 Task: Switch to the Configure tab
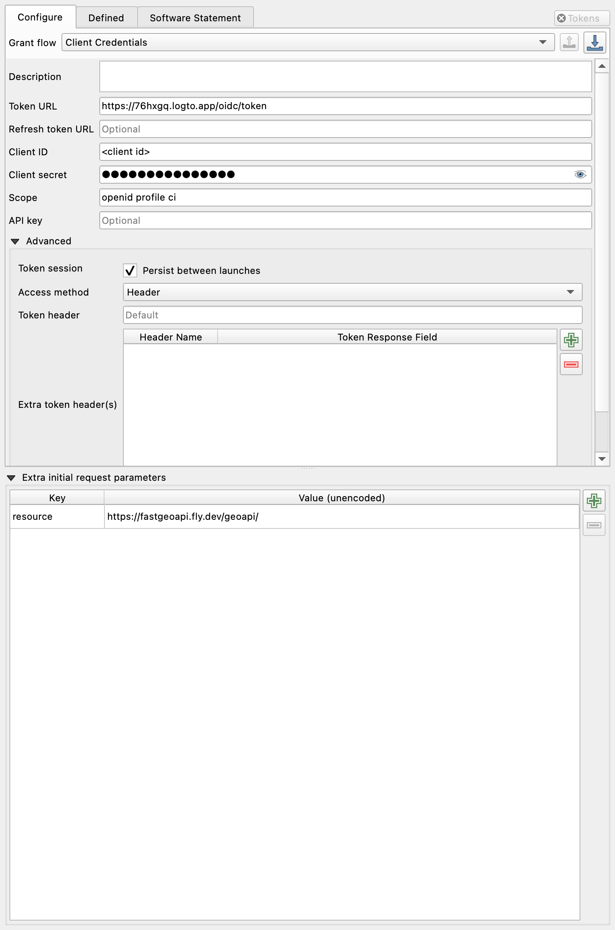[40, 17]
